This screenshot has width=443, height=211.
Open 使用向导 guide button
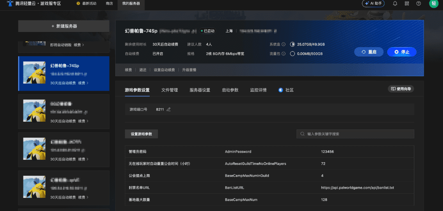[x=401, y=89]
